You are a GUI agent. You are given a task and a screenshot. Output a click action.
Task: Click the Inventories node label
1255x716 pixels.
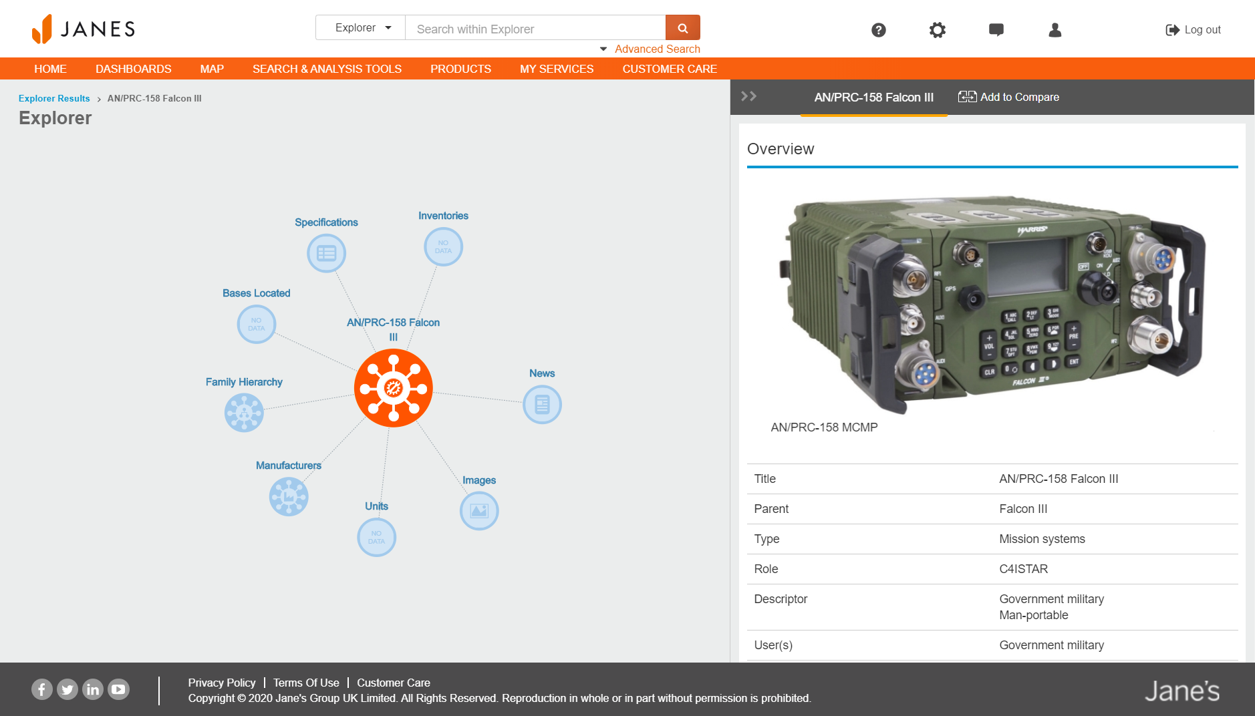(x=443, y=216)
